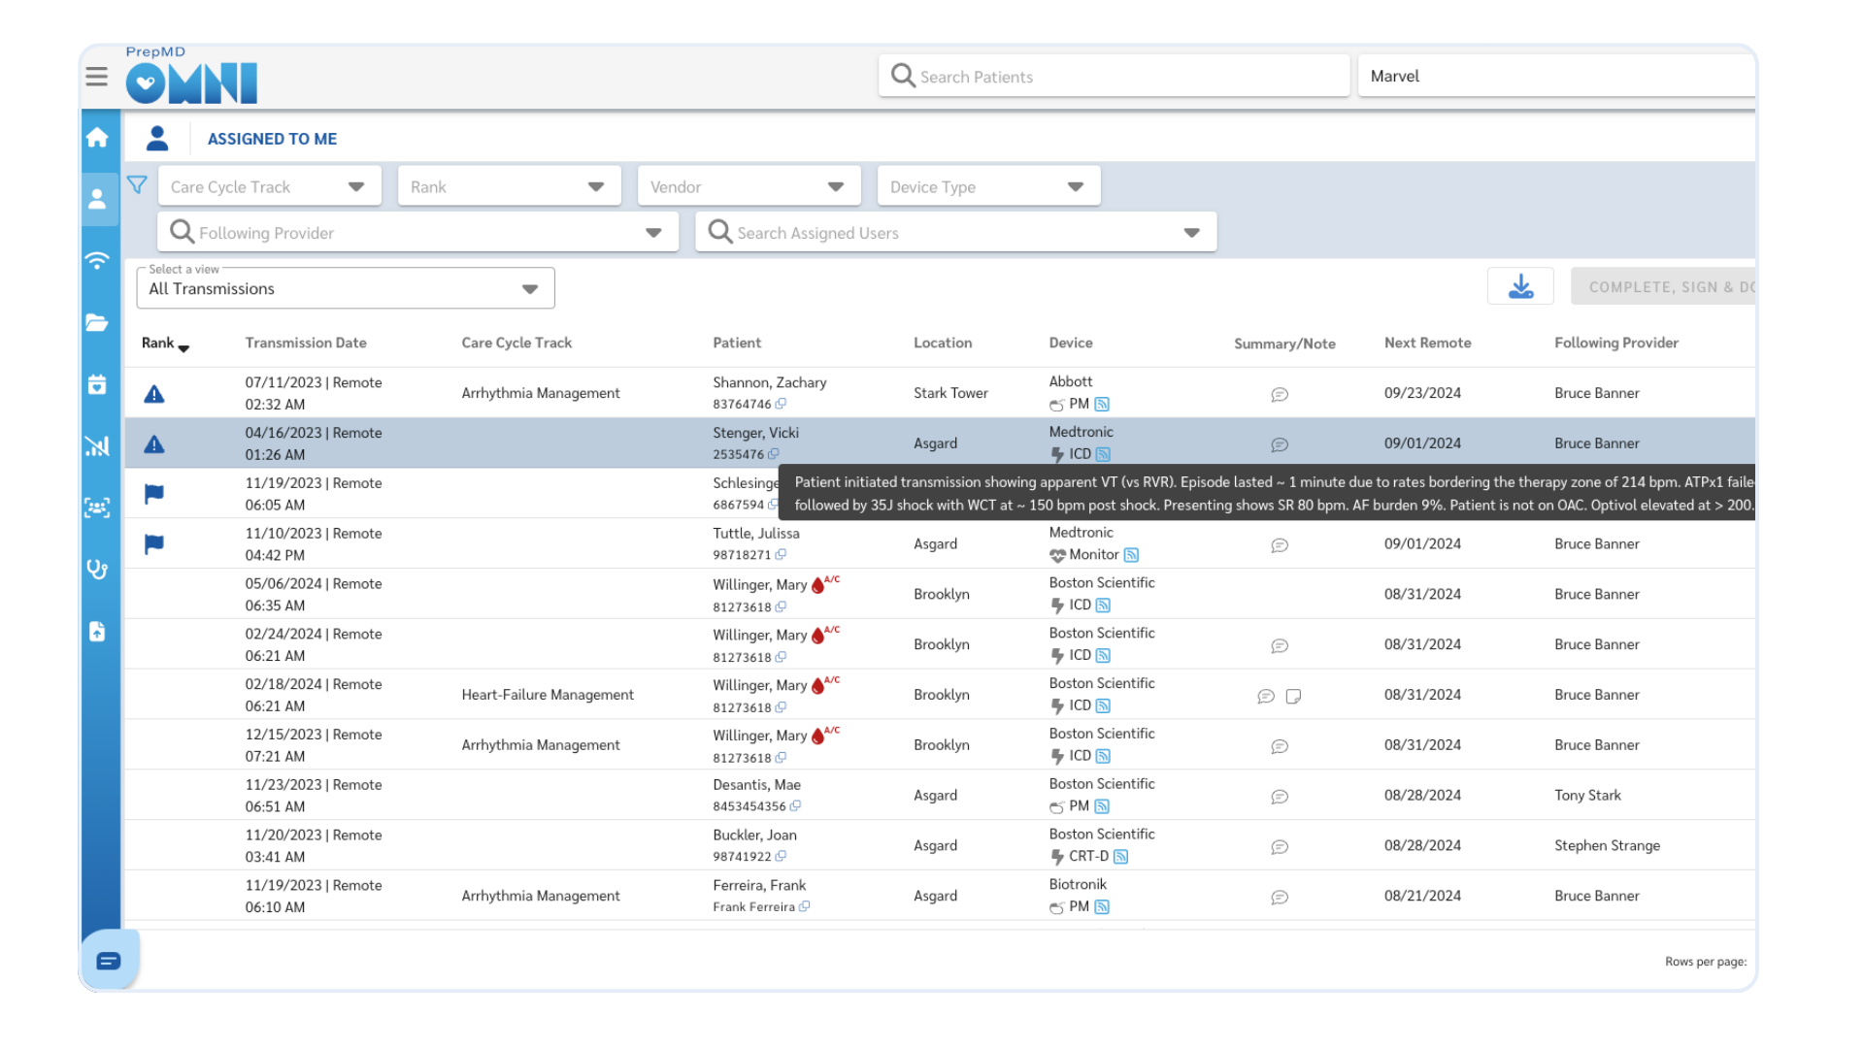Click the calendar sidebar icon

pos(97,385)
